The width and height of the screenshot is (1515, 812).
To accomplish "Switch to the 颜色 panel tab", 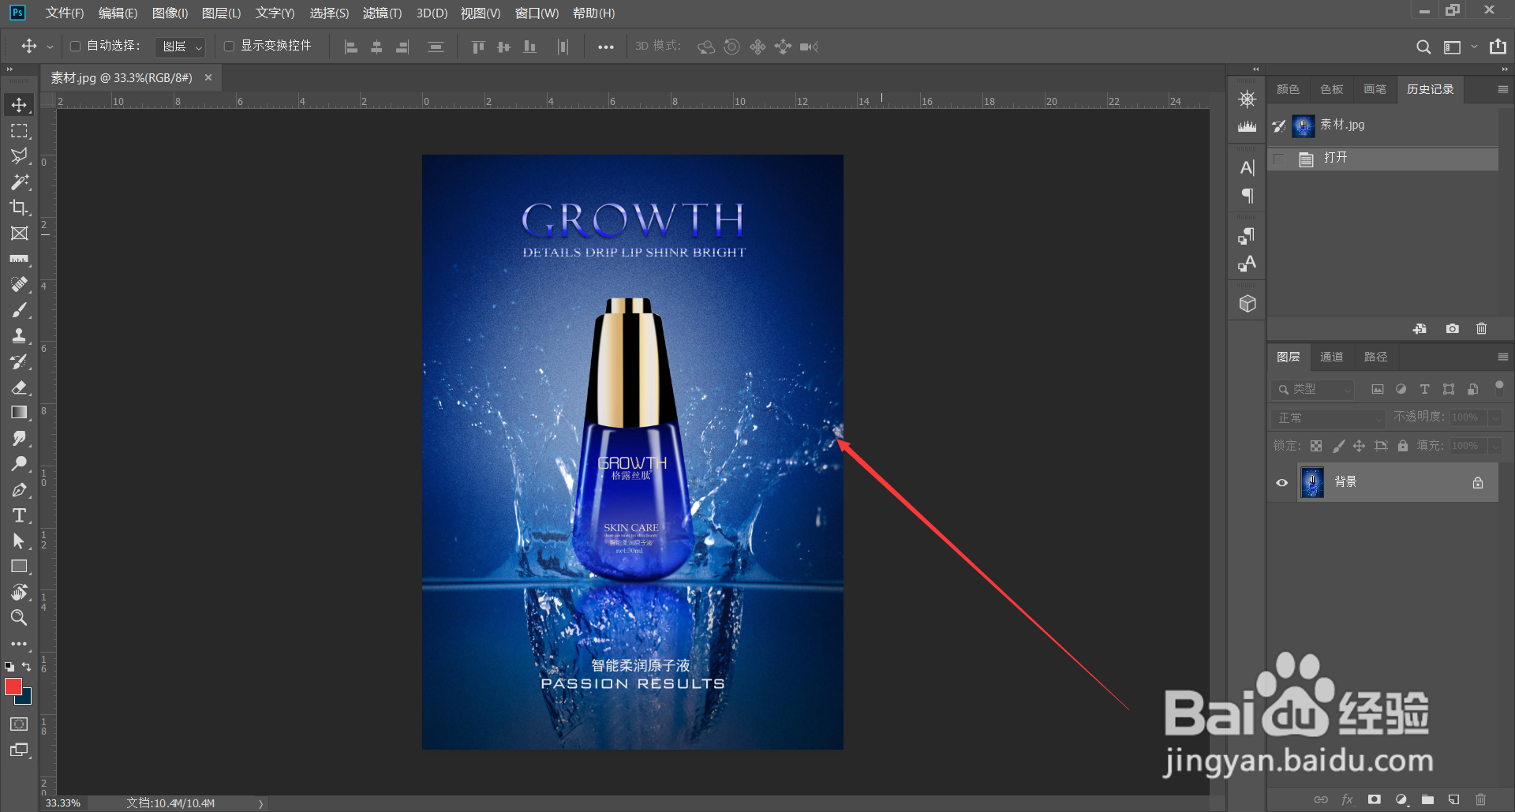I will pyautogui.click(x=1288, y=89).
